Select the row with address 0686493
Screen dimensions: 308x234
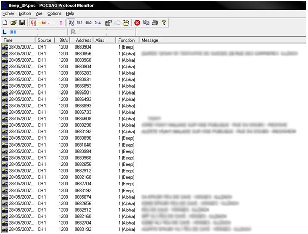tap(154, 99)
